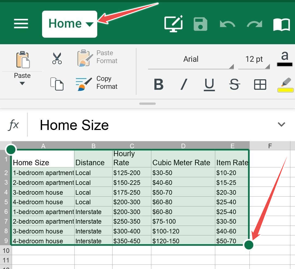The height and width of the screenshot is (269, 295).
Task: Toggle italic formatting
Action: (x=184, y=84)
